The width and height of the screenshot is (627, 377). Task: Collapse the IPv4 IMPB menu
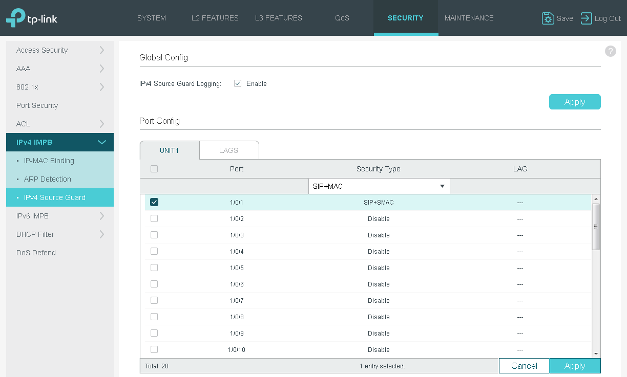tap(60, 142)
